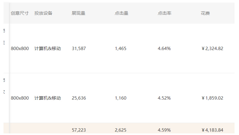Click the total impressions value 57,223
Viewport: 239px width, 135px height.
click(x=79, y=130)
